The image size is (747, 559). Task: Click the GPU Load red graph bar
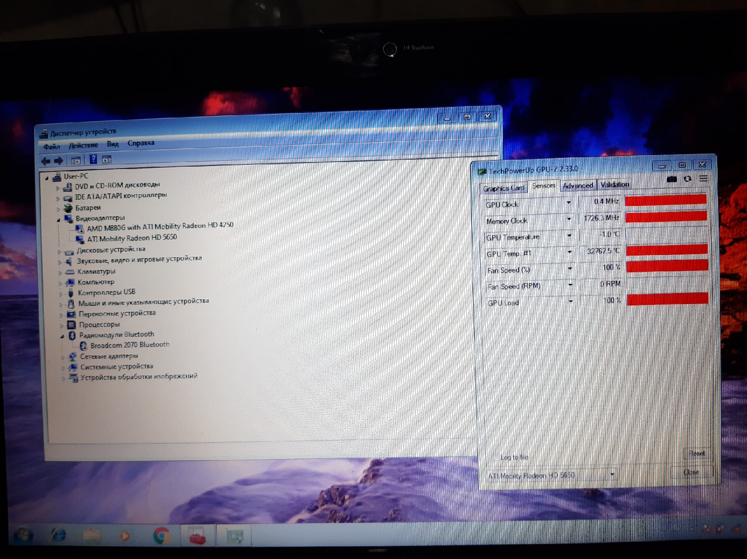point(668,299)
